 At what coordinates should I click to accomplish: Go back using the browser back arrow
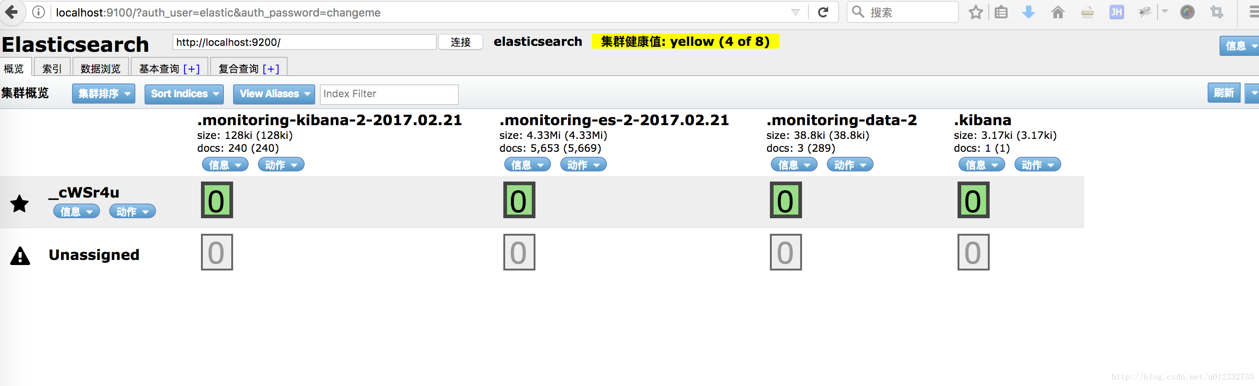point(11,12)
